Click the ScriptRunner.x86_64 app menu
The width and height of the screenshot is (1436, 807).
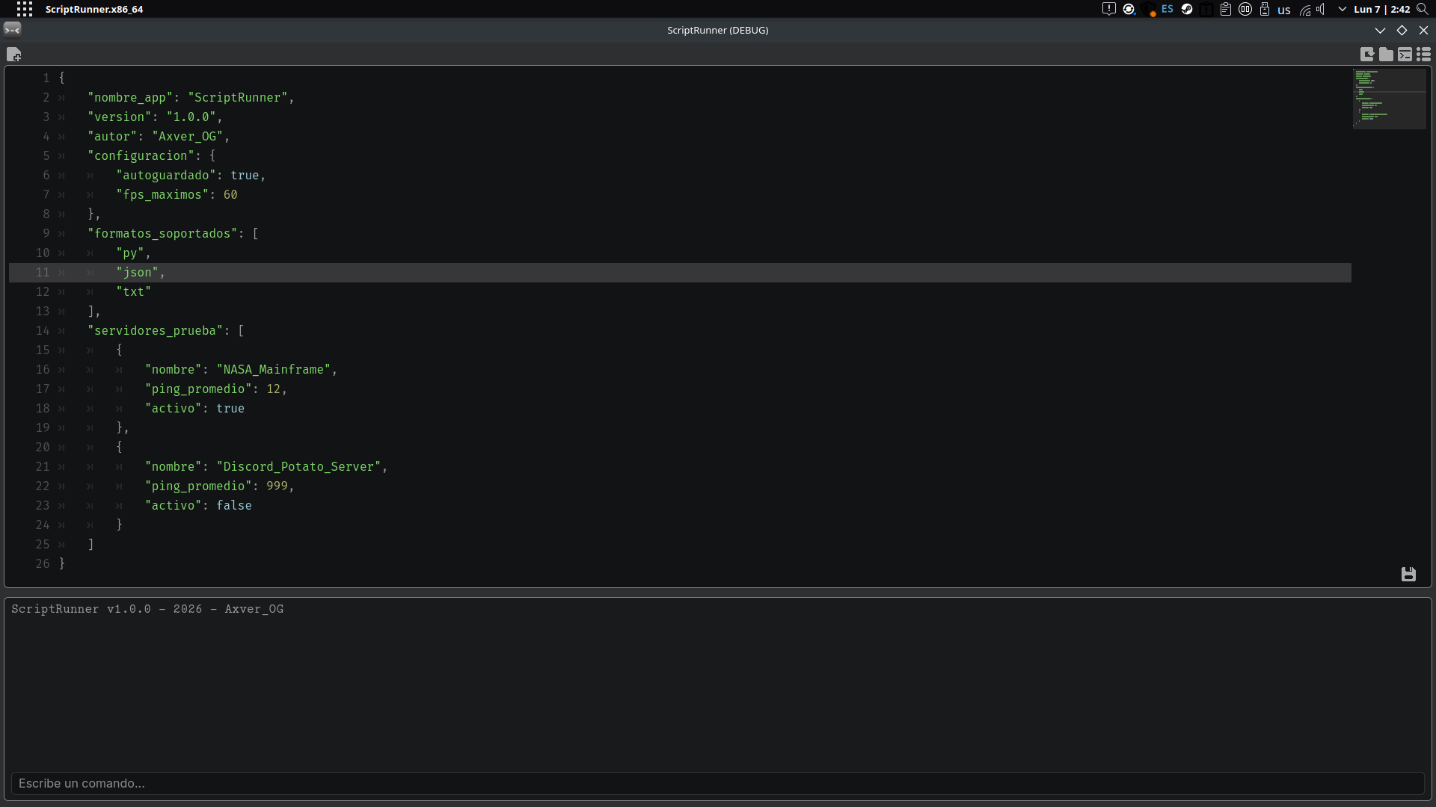click(x=94, y=10)
